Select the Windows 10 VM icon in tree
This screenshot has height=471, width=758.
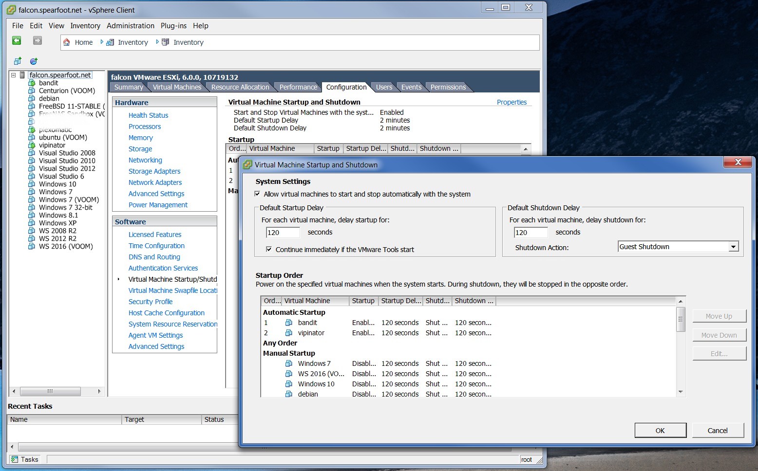[32, 184]
